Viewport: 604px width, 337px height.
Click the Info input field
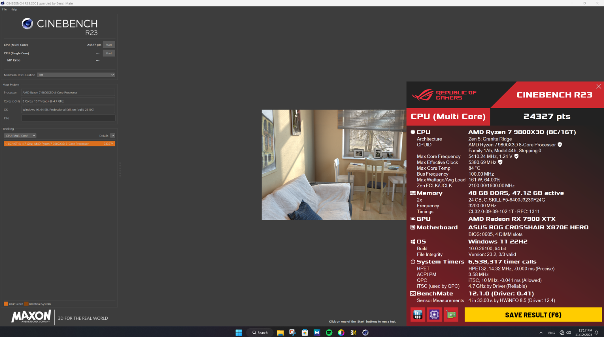coord(68,118)
